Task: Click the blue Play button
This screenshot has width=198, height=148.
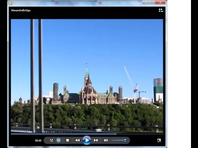Action: point(87,140)
